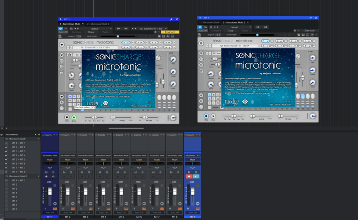
Task: Enable MT 4 checkbox under Microtonic Multi 2
Action: click(x=7, y=193)
